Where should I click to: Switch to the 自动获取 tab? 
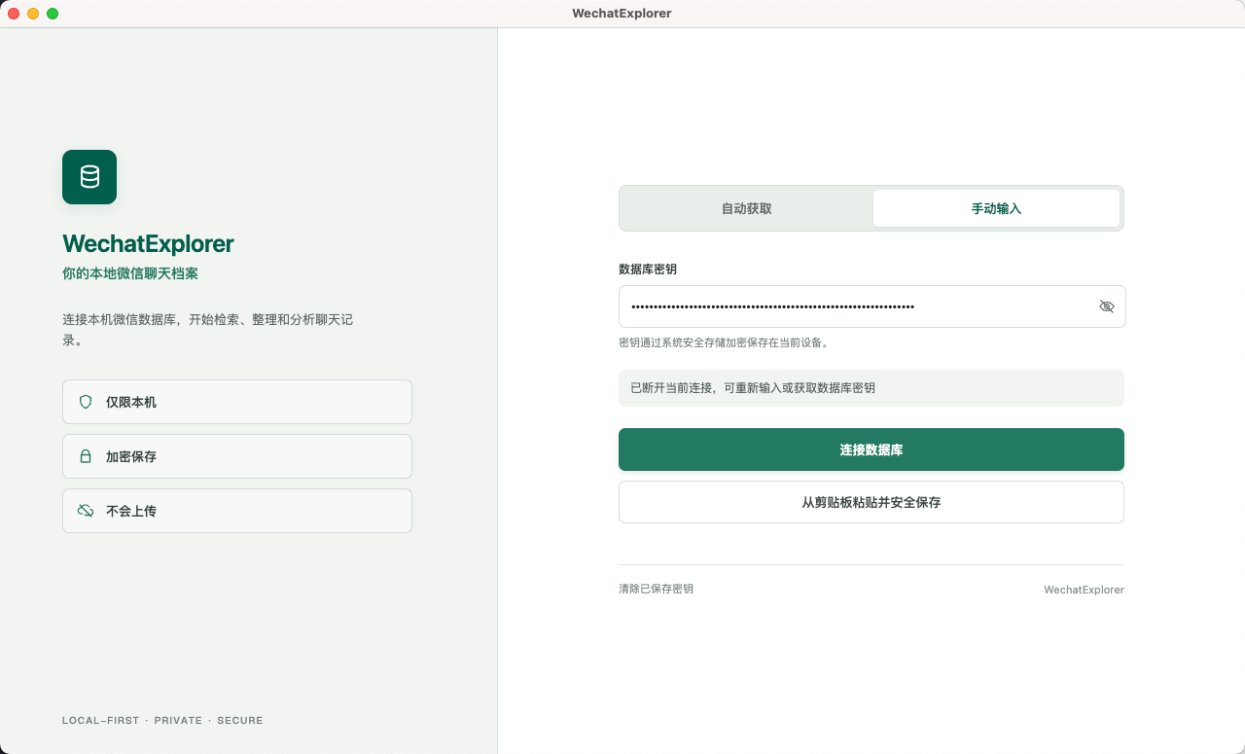(x=747, y=208)
